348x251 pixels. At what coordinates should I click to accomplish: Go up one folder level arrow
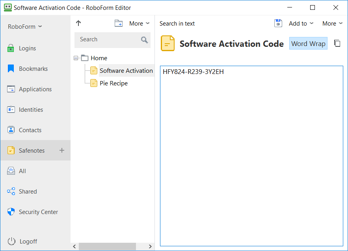(x=78, y=23)
